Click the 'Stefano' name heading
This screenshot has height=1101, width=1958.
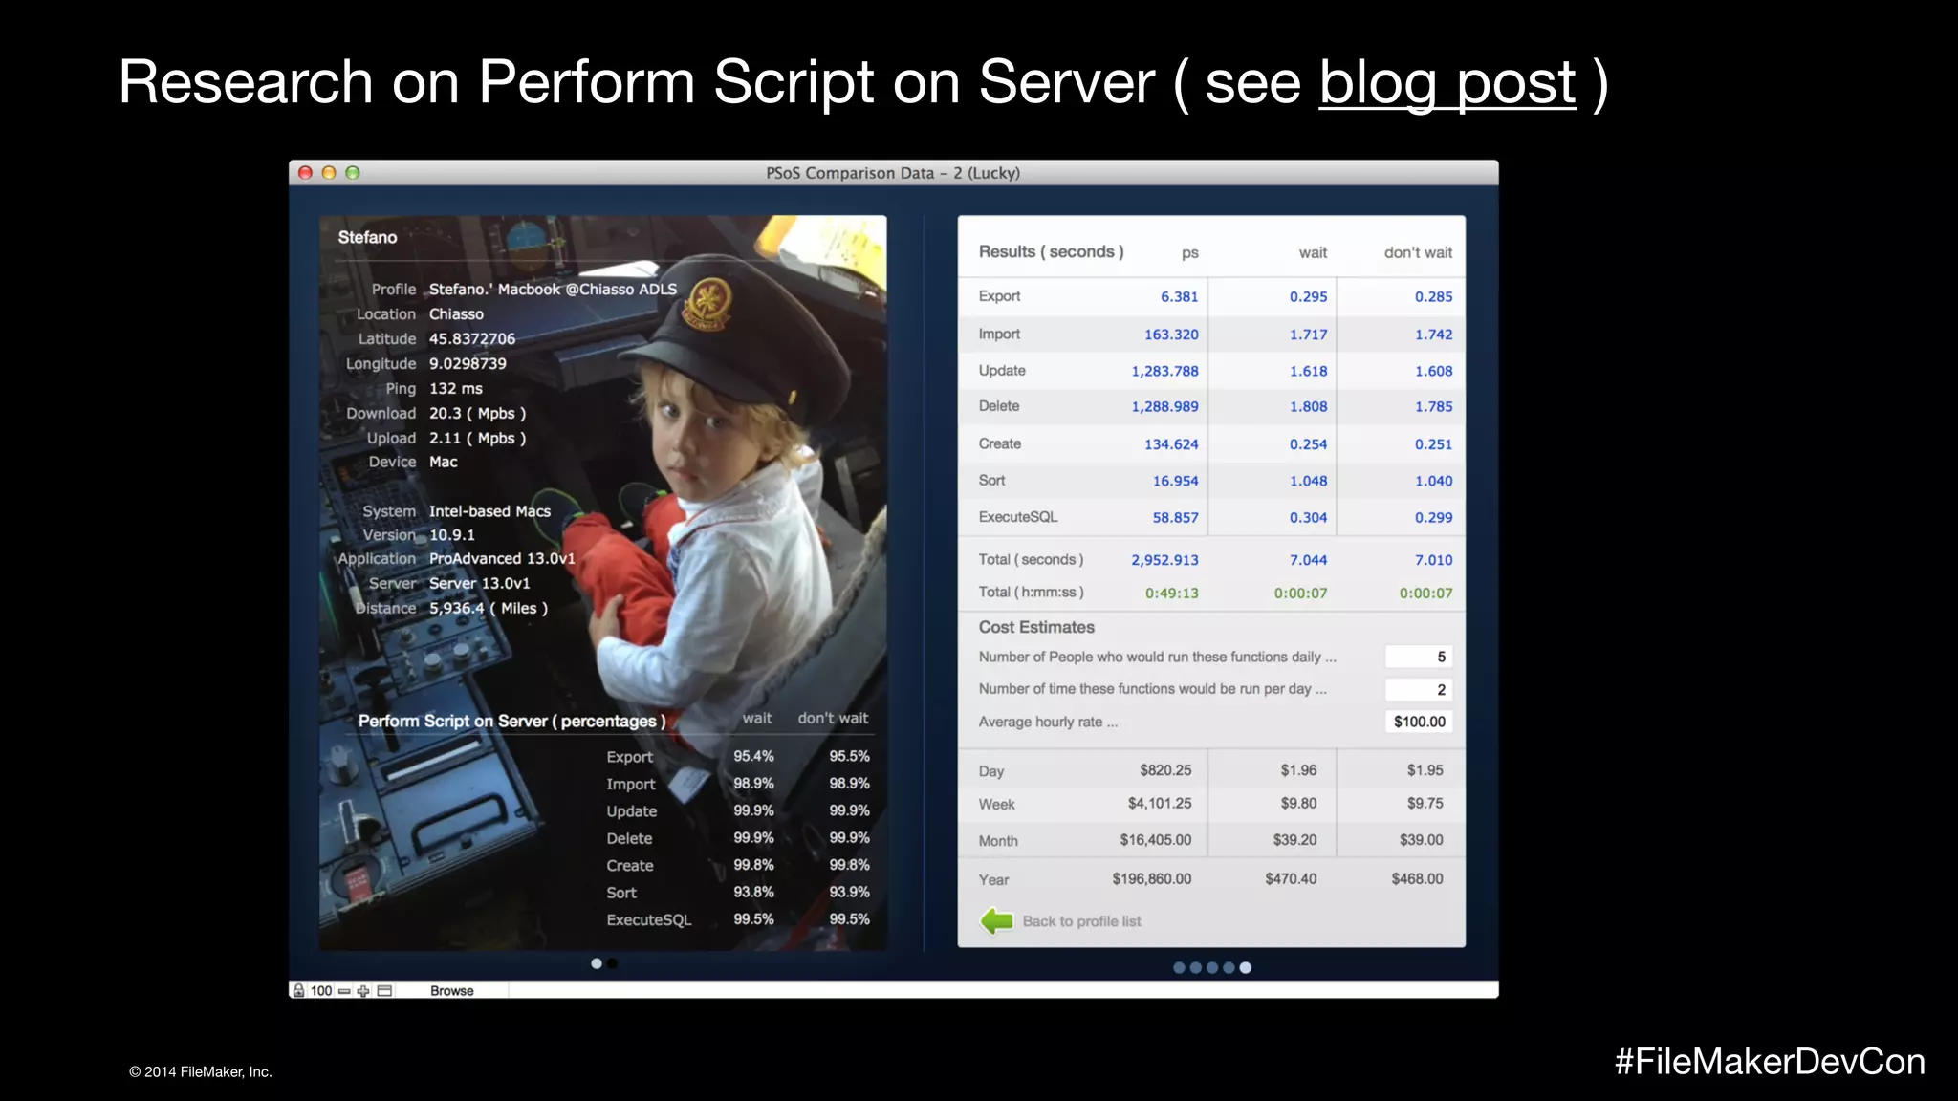pyautogui.click(x=367, y=237)
